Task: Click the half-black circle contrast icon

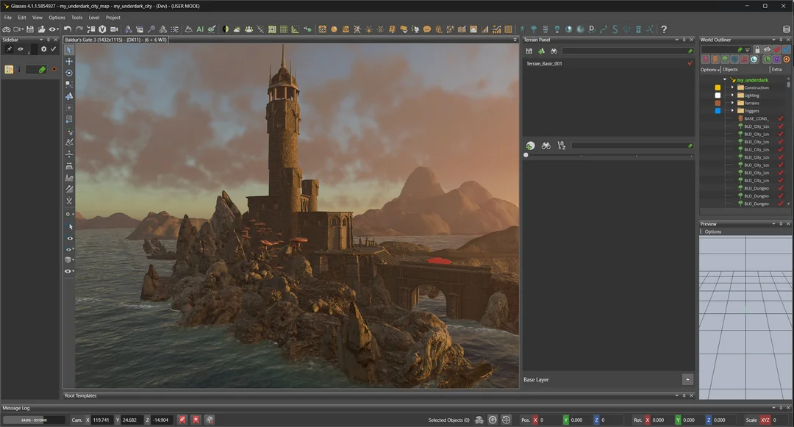Action: [226, 29]
